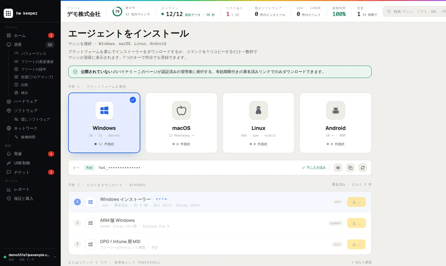Image resolution: width=446 pixels, height=266 pixels.
Task: Go to ネットワーク section
Action: click(x=30, y=128)
